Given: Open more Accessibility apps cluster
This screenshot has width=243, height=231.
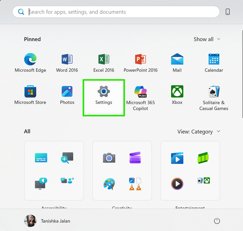Looking at the screenshot, I should 67,180.
